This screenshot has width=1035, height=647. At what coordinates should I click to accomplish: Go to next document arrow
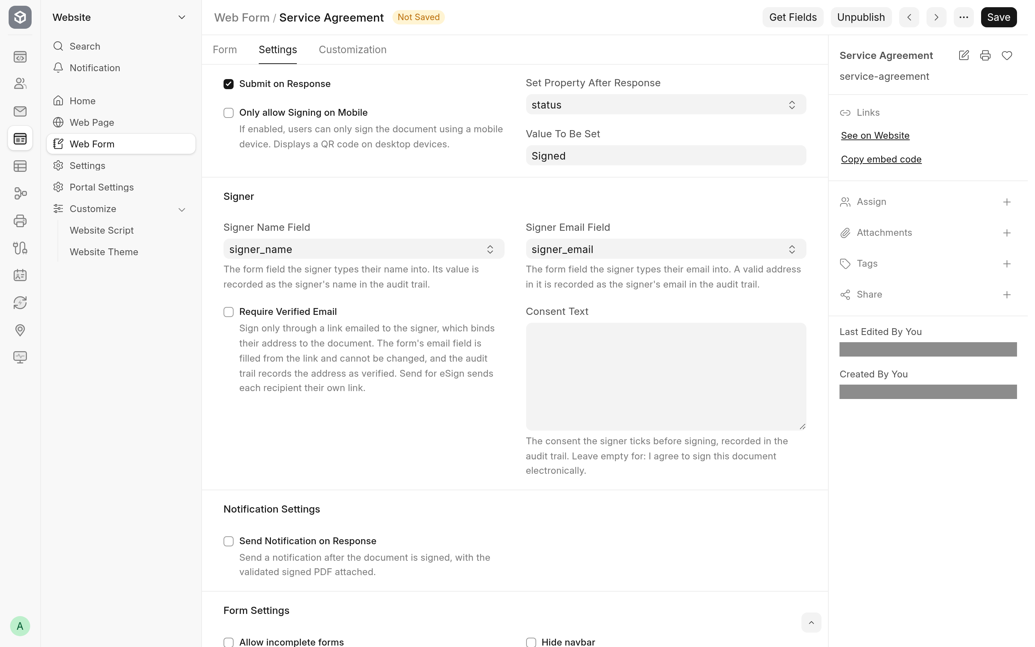point(936,17)
